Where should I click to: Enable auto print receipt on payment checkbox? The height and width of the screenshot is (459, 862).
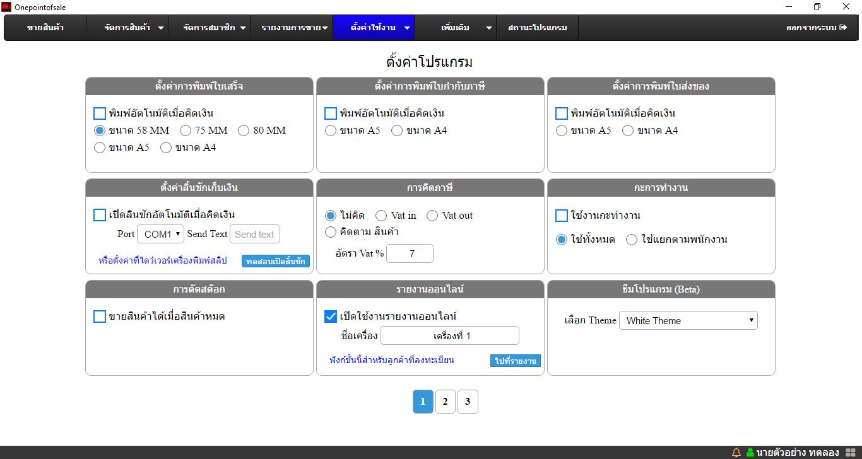(x=100, y=113)
